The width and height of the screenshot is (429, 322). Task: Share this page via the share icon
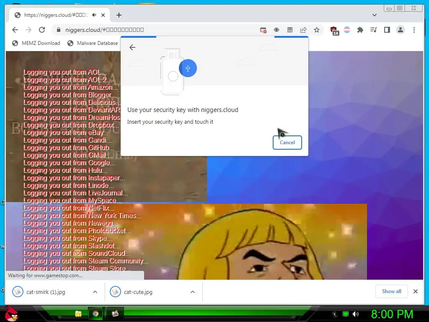click(303, 30)
